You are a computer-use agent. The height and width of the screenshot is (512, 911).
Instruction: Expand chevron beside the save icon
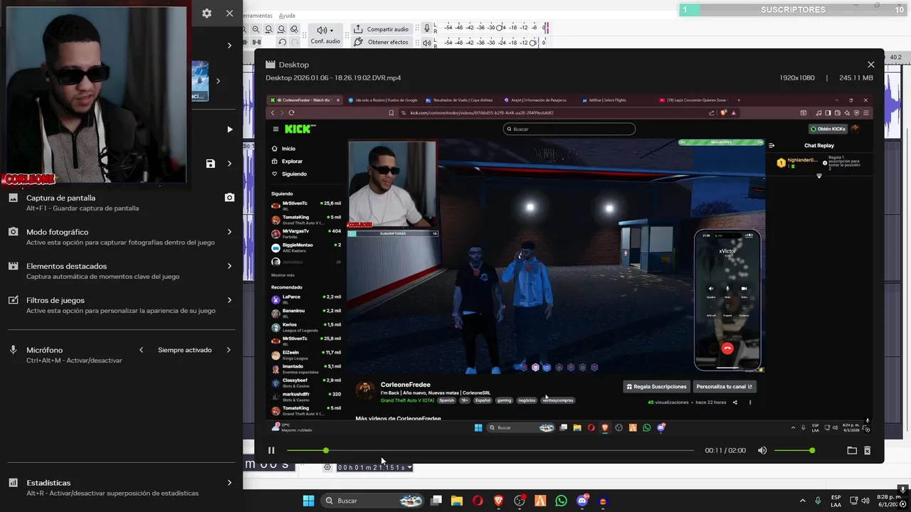point(229,164)
